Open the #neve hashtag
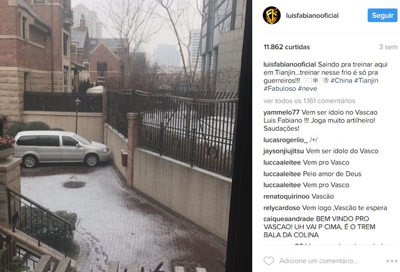 point(307,89)
